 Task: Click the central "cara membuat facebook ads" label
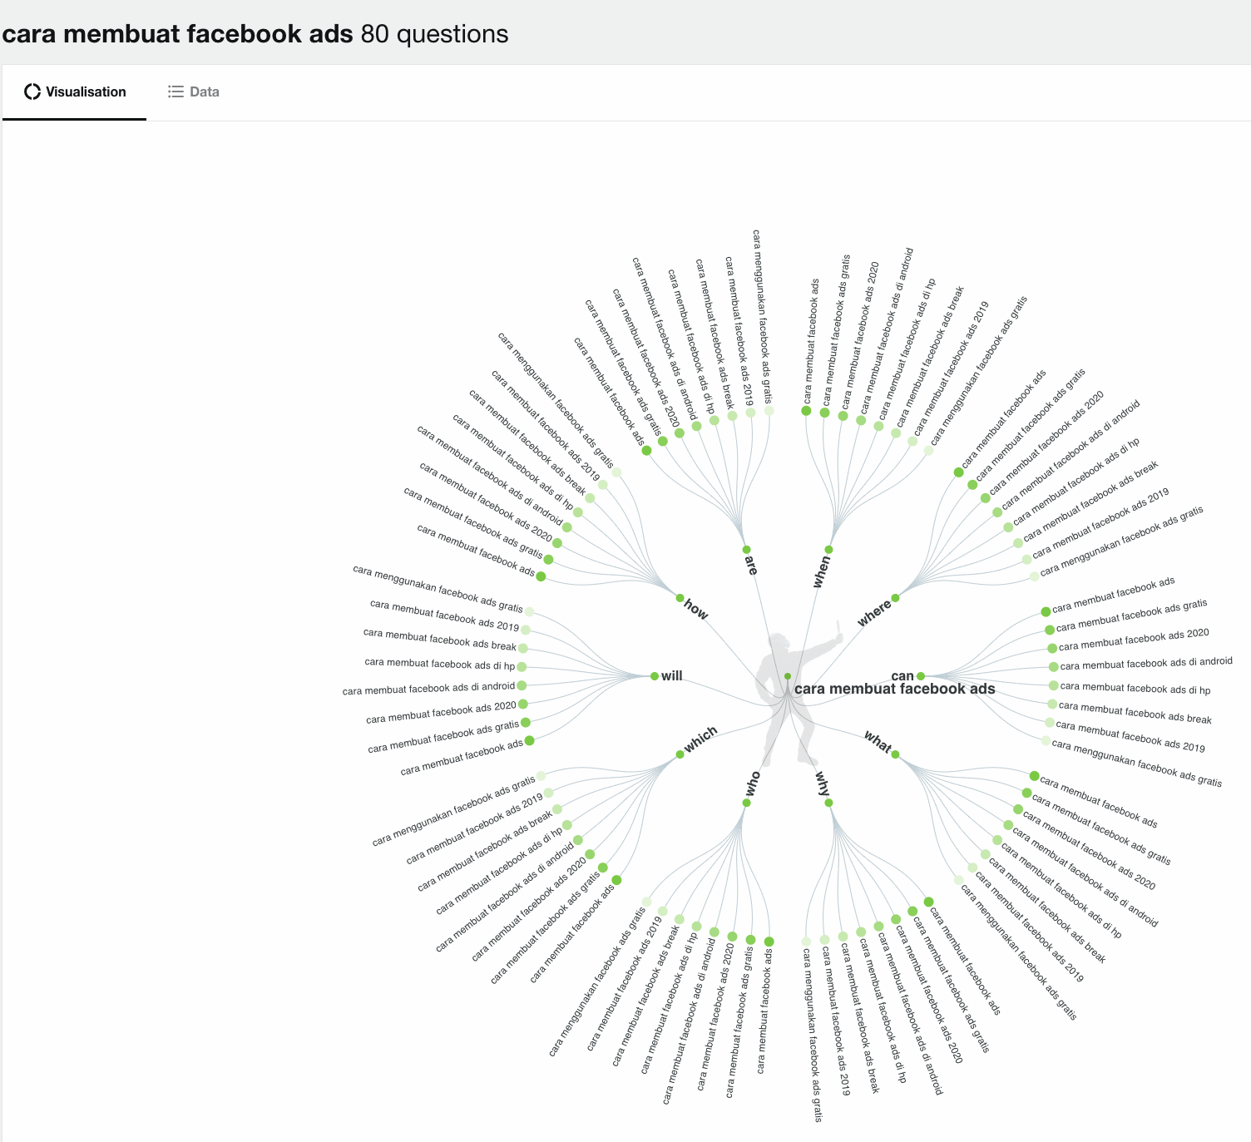click(x=894, y=689)
